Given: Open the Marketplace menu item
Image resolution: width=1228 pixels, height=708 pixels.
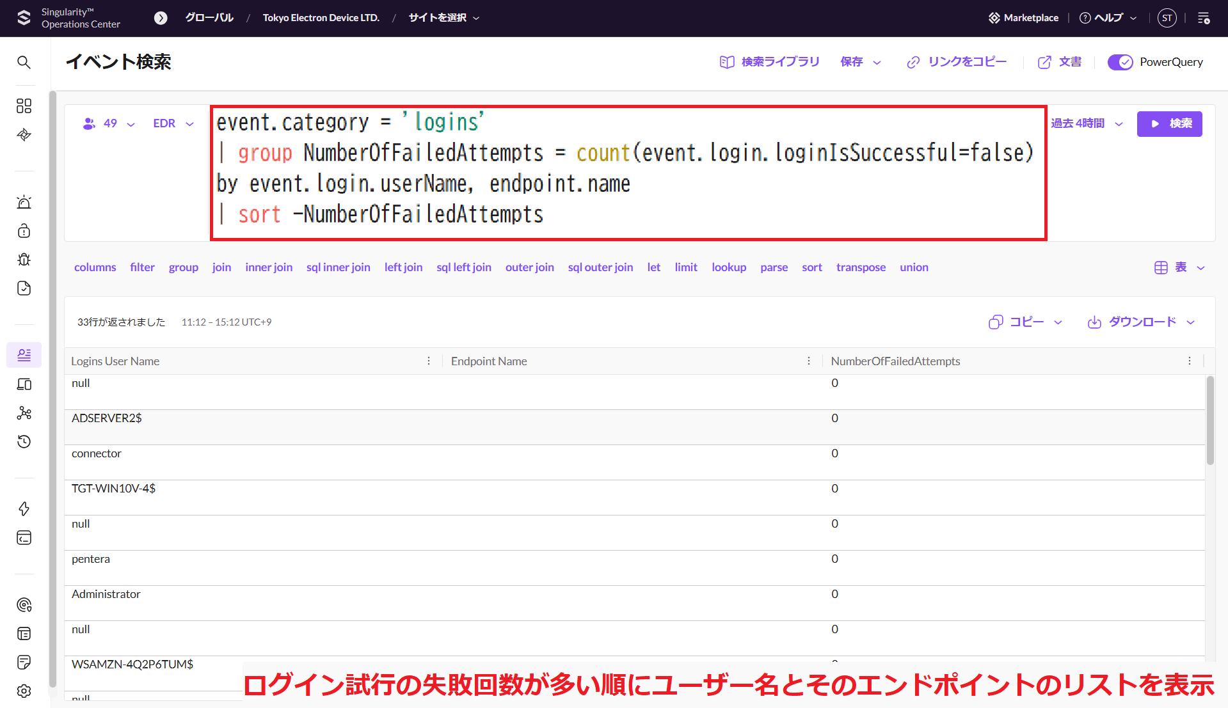Looking at the screenshot, I should pyautogui.click(x=1023, y=18).
